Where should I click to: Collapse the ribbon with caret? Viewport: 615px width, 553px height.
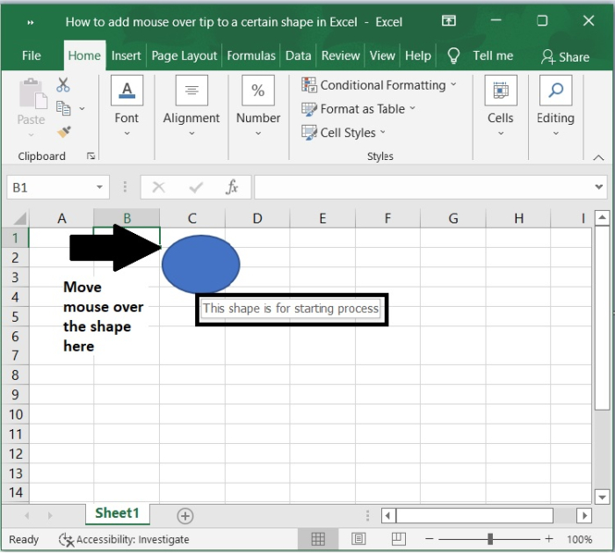coord(598,157)
